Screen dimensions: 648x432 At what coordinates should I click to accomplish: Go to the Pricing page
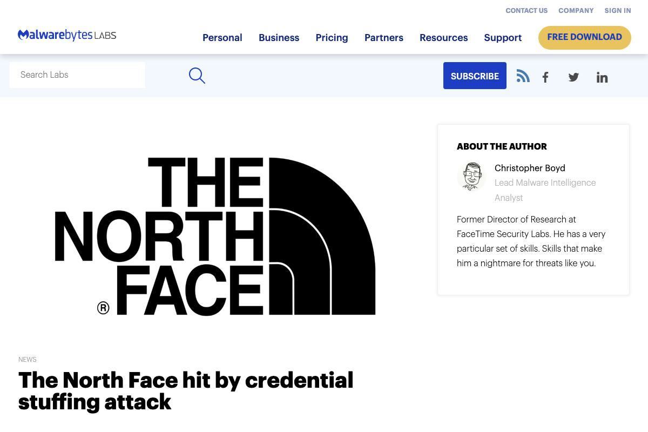[332, 38]
